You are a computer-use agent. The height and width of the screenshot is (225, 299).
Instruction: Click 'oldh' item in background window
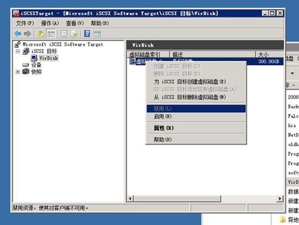pyautogui.click(x=293, y=144)
